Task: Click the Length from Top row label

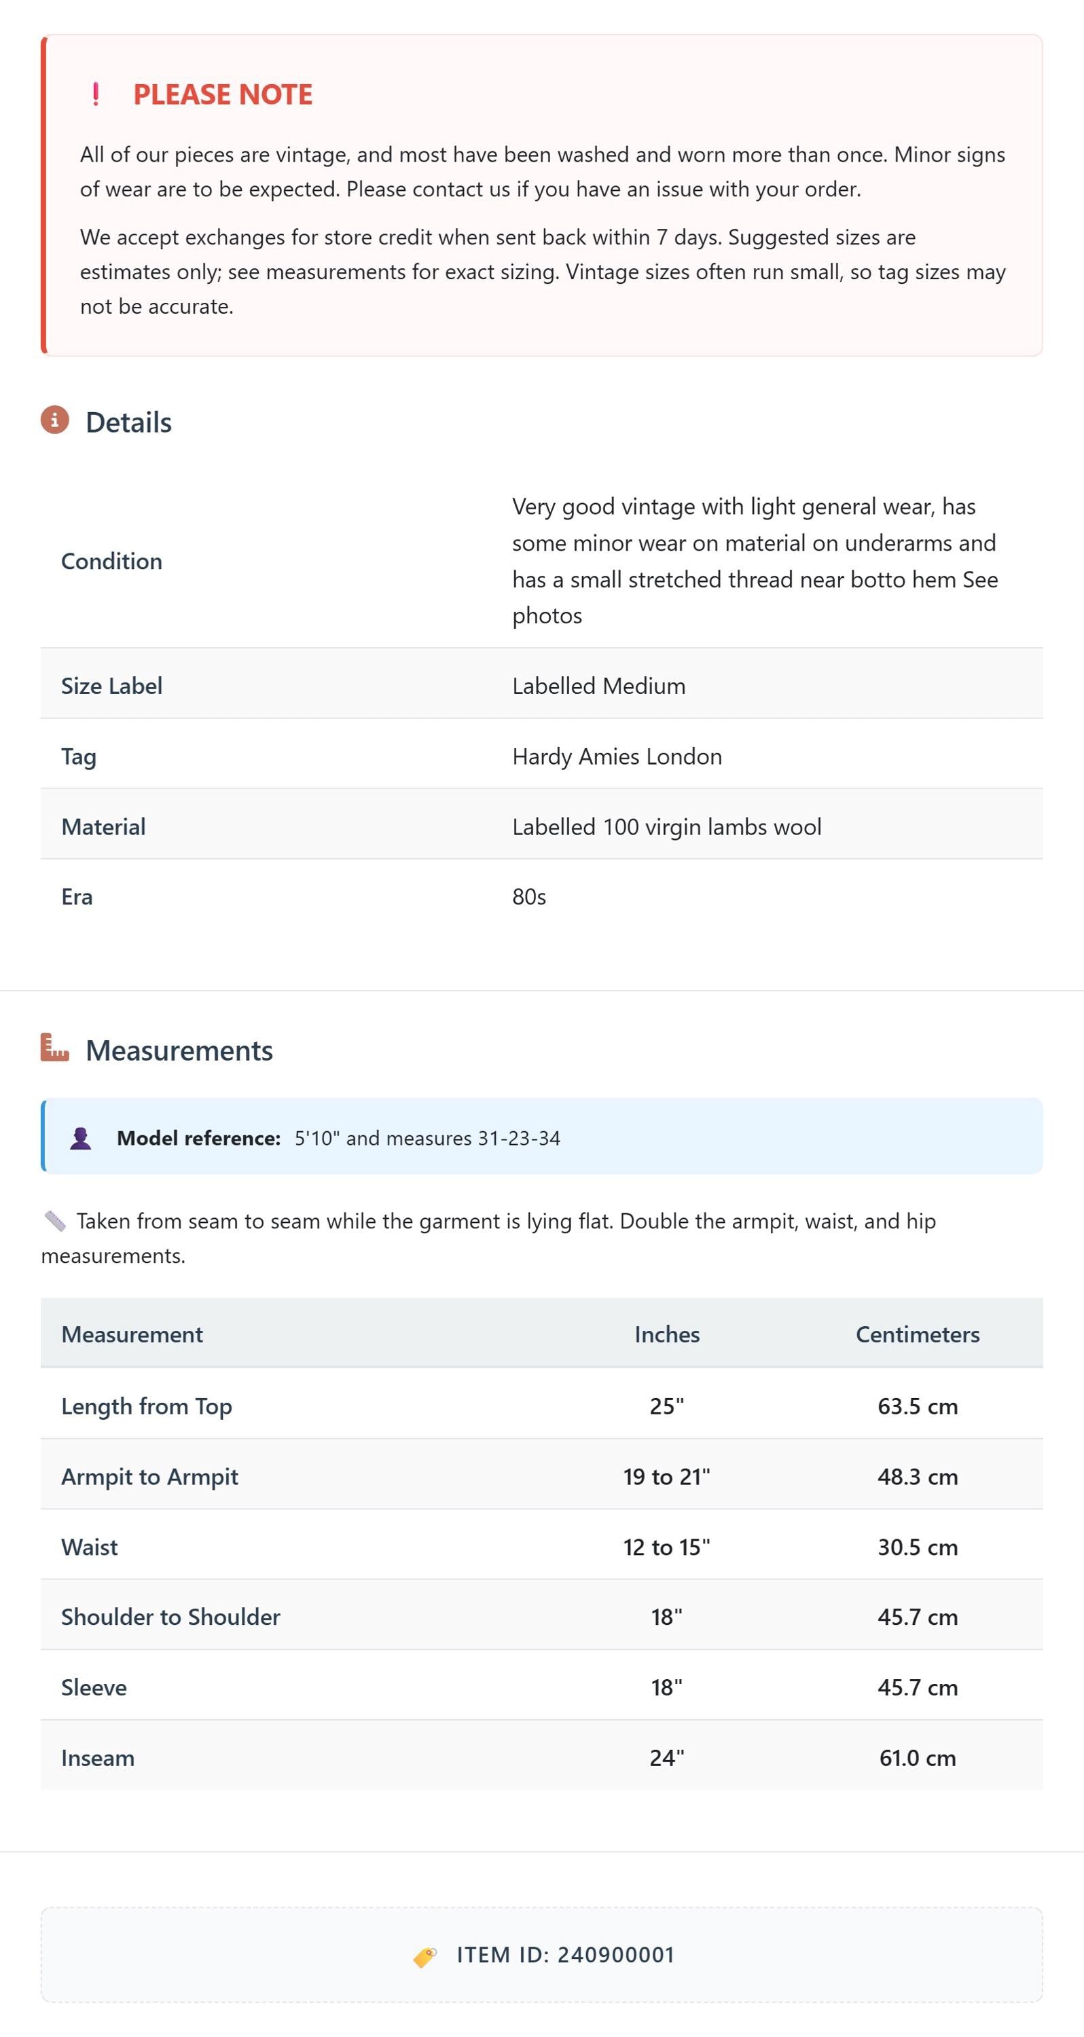Action: pos(147,1406)
